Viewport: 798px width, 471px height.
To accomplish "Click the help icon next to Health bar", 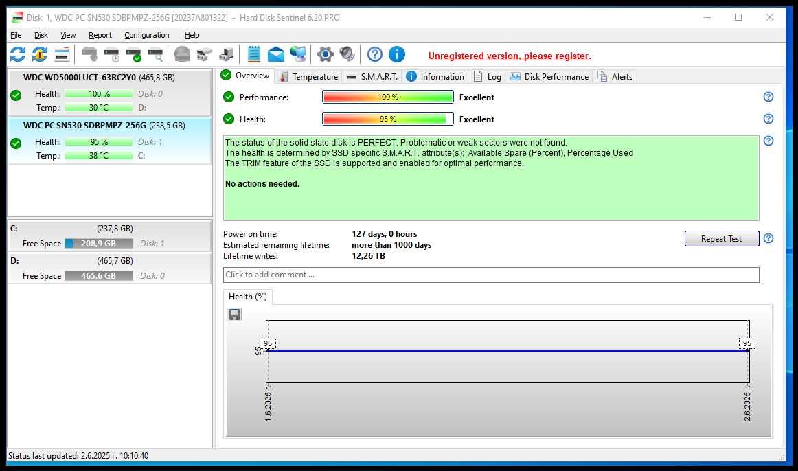I will pyautogui.click(x=768, y=119).
